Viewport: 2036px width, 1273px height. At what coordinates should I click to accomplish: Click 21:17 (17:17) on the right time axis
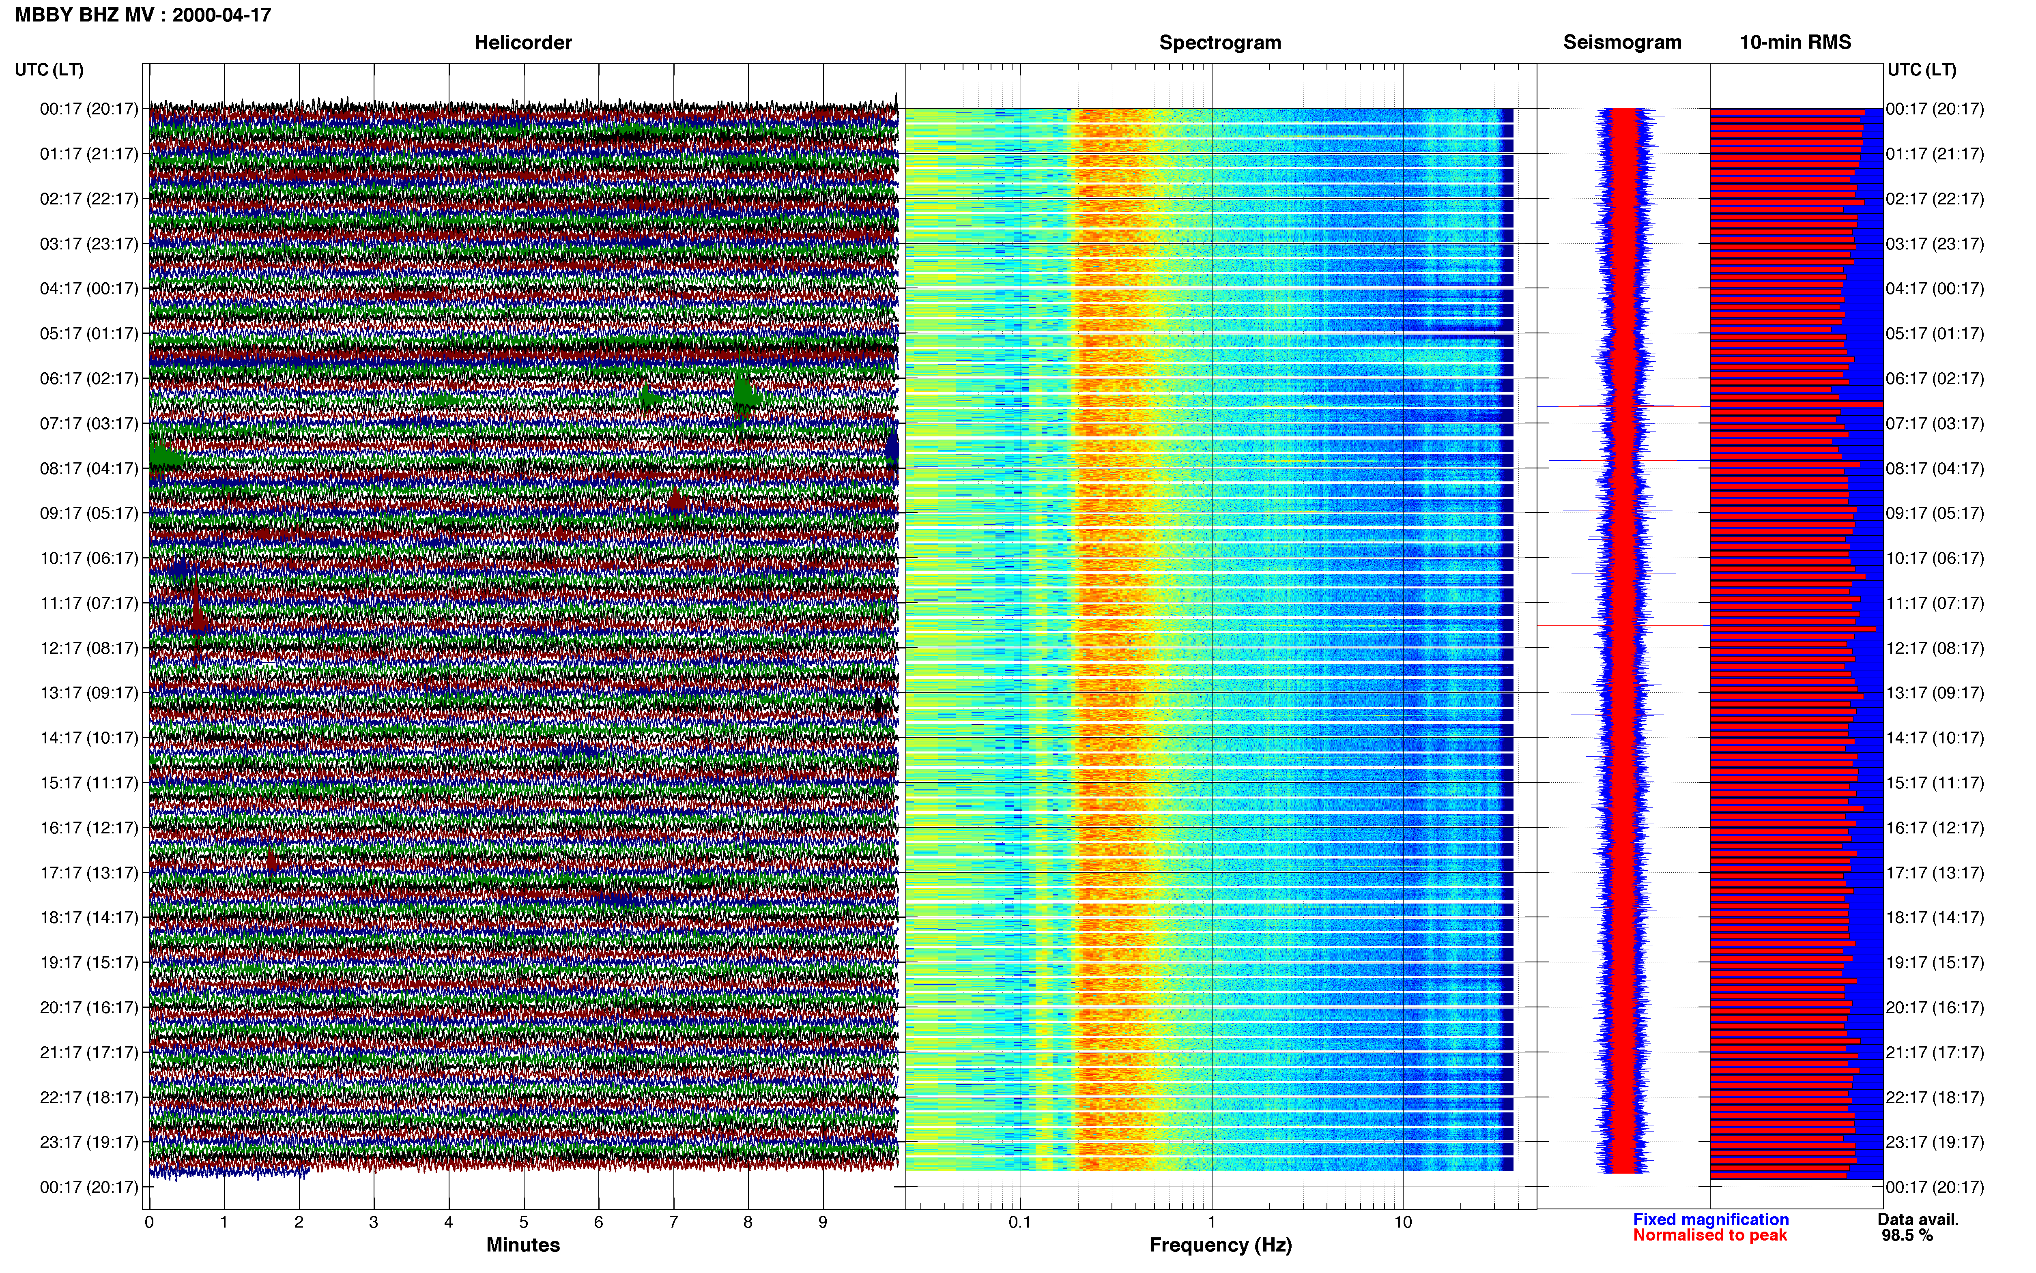click(1935, 1052)
